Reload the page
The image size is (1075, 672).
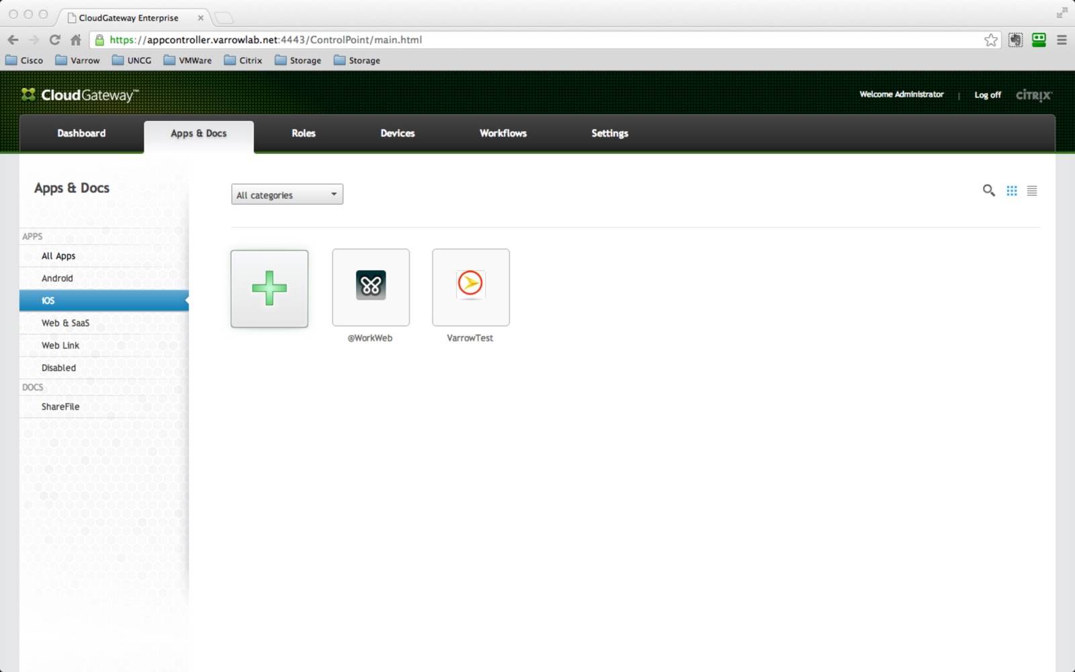click(x=55, y=40)
